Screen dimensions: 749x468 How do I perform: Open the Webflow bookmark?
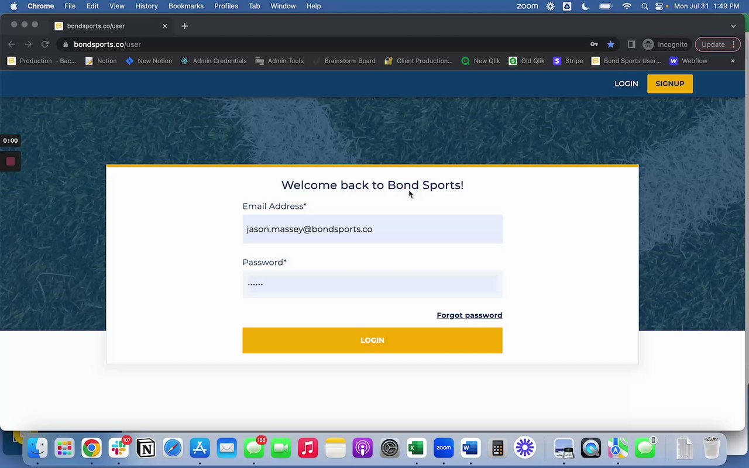coord(689,61)
